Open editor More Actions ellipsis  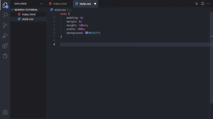point(208,4)
